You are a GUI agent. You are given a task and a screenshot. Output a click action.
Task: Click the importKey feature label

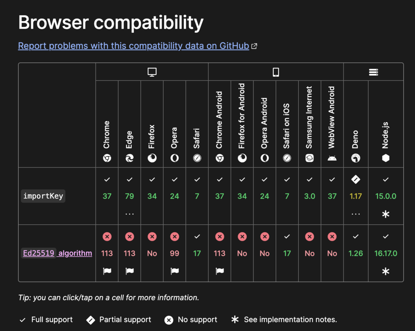pos(43,196)
